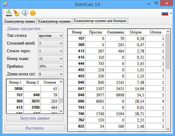Screen dimensions: 175x136
Task: Open the blue info bubble icon
Action: (25, 13)
